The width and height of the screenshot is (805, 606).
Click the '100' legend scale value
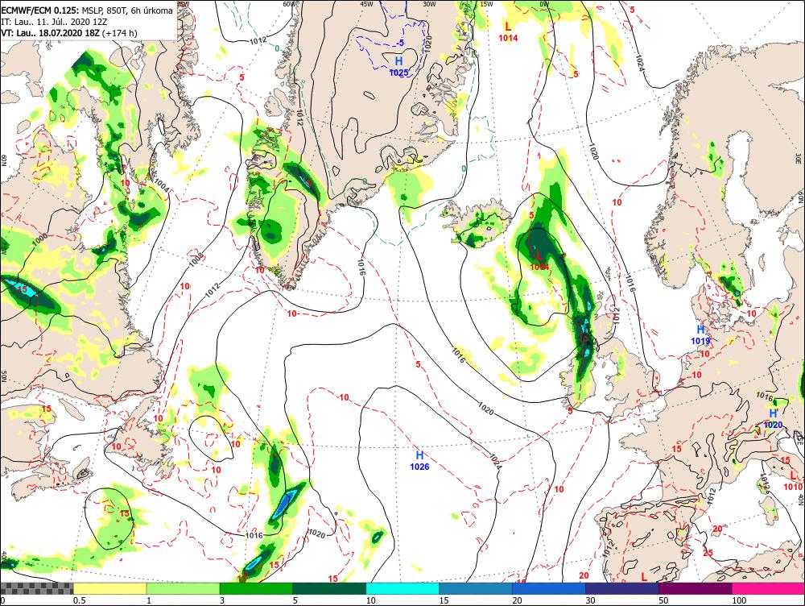pos(739,600)
